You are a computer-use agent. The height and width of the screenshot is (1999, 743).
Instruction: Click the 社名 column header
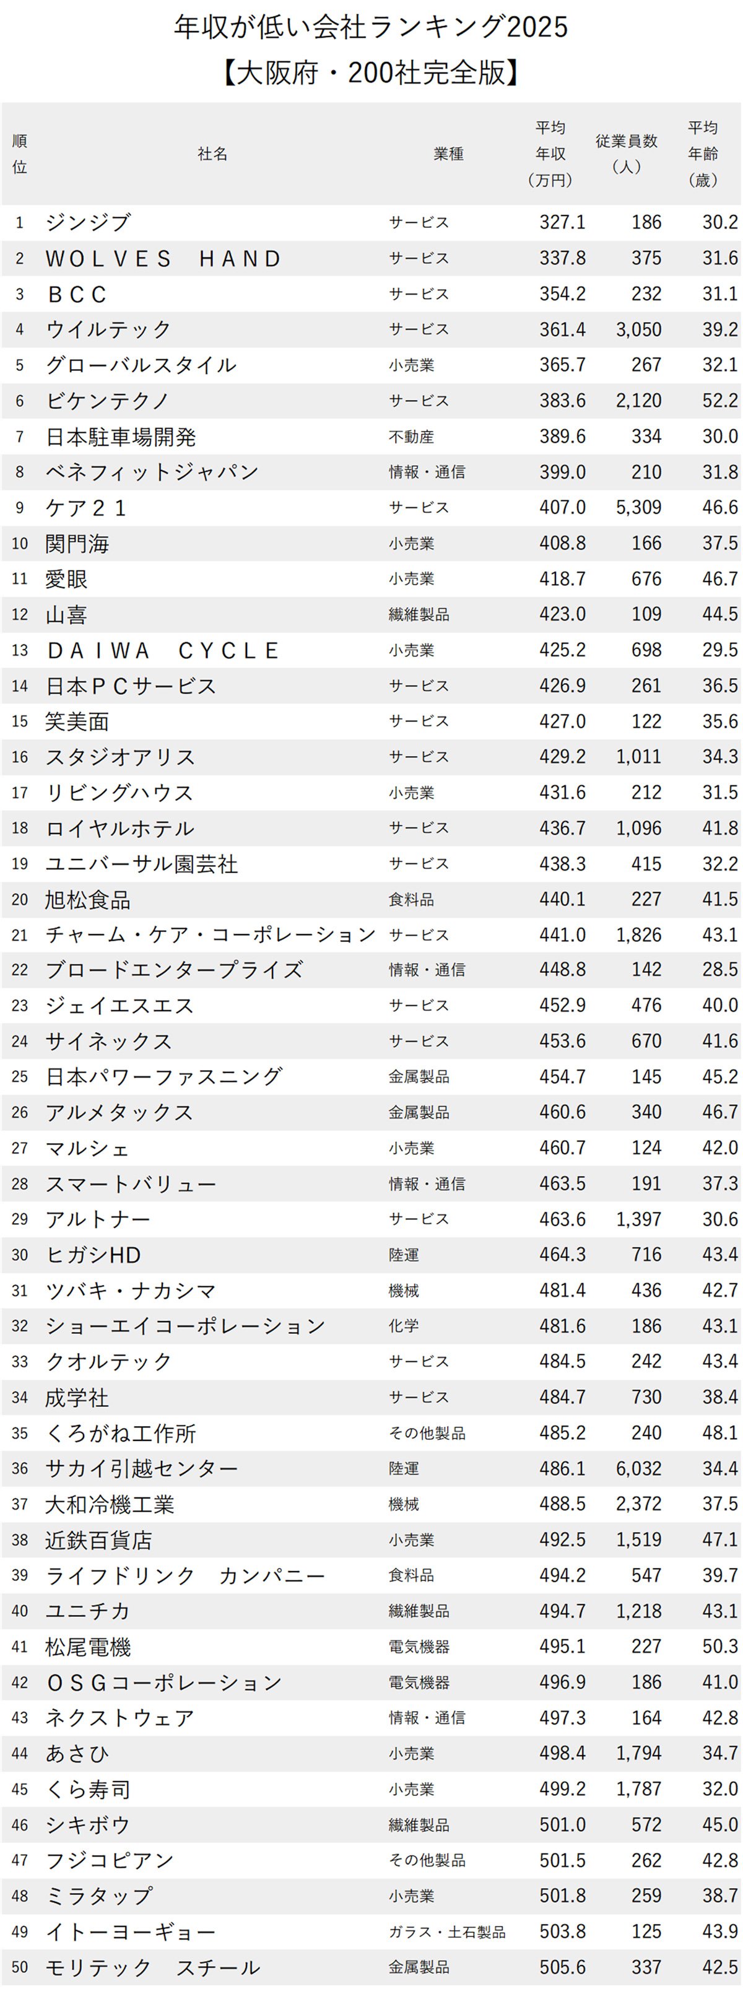click(212, 154)
